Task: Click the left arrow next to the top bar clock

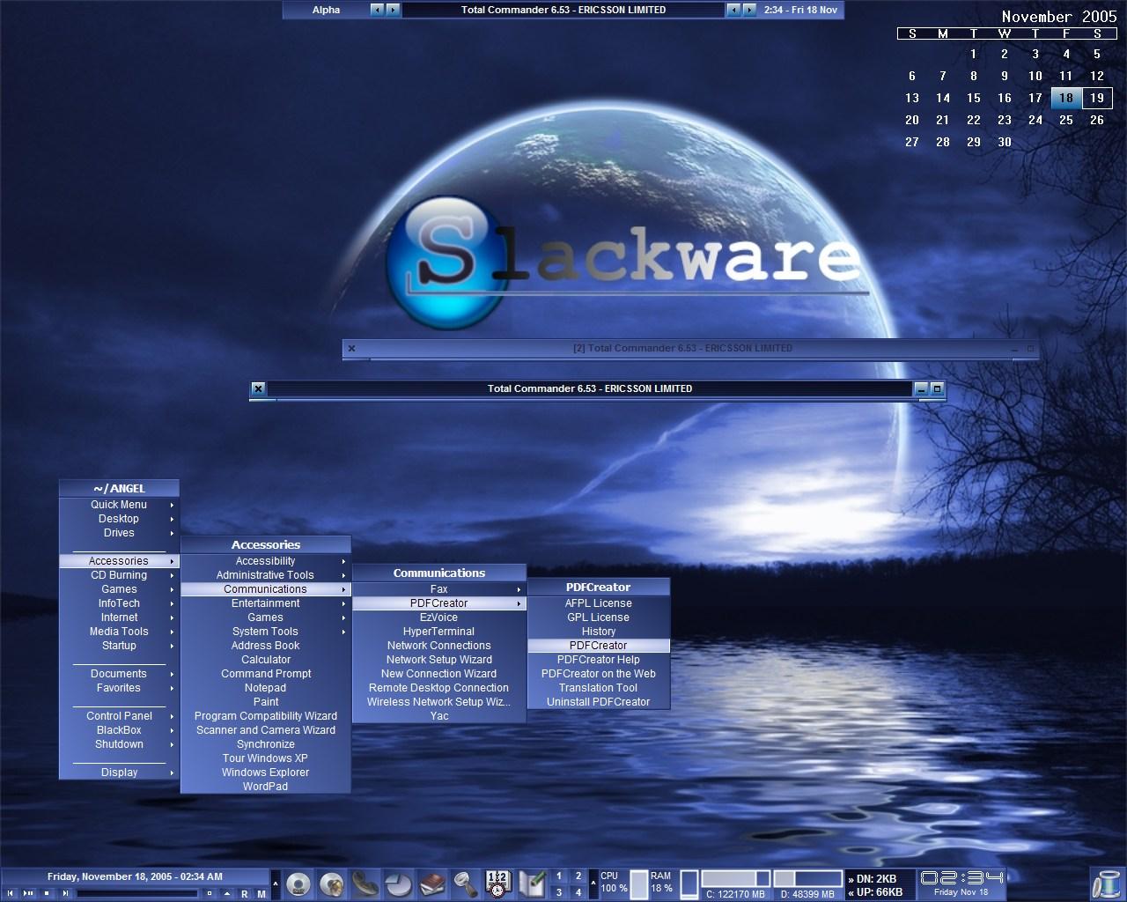Action: (x=733, y=10)
